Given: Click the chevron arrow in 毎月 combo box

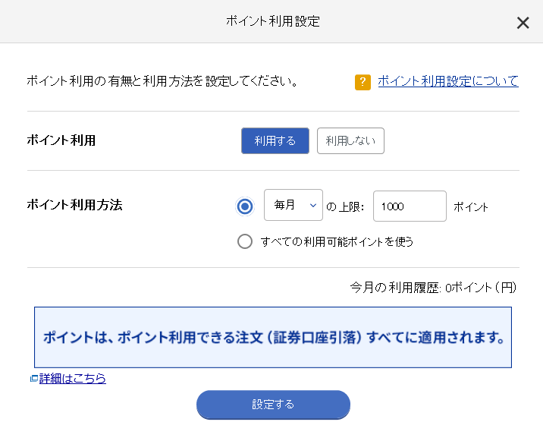Looking at the screenshot, I should [313, 205].
